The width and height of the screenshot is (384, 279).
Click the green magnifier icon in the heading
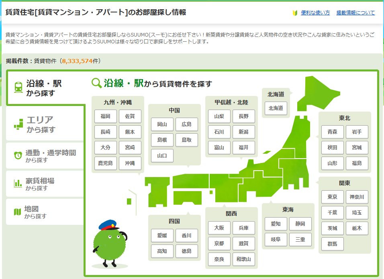pyautogui.click(x=96, y=83)
